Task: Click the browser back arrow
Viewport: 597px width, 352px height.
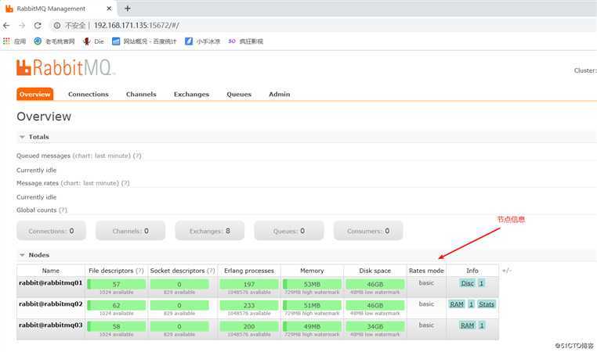Action: 6,26
